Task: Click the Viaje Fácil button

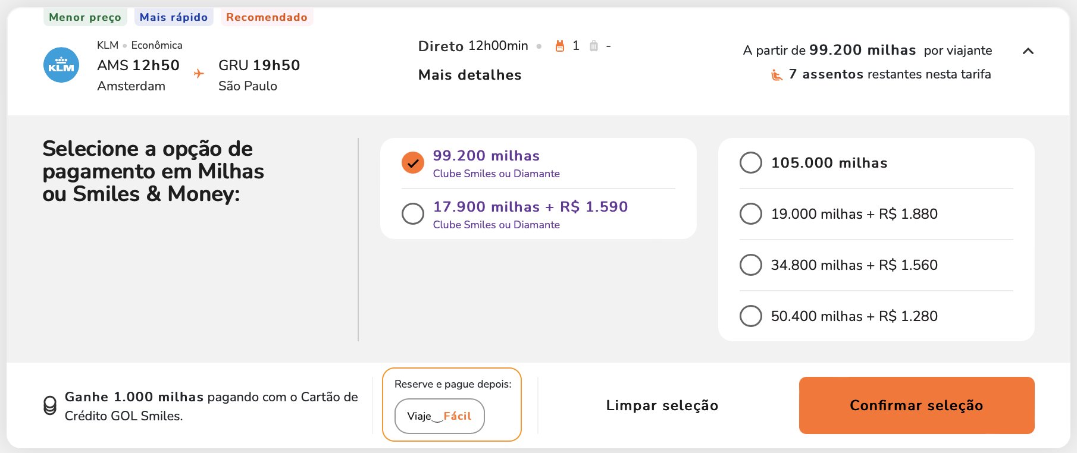Action: click(439, 416)
